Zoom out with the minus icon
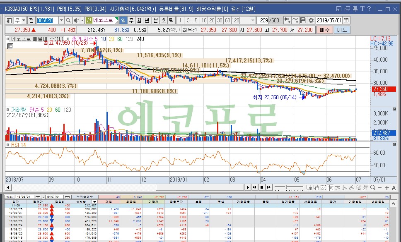401x242 pixels. (x=379, y=188)
